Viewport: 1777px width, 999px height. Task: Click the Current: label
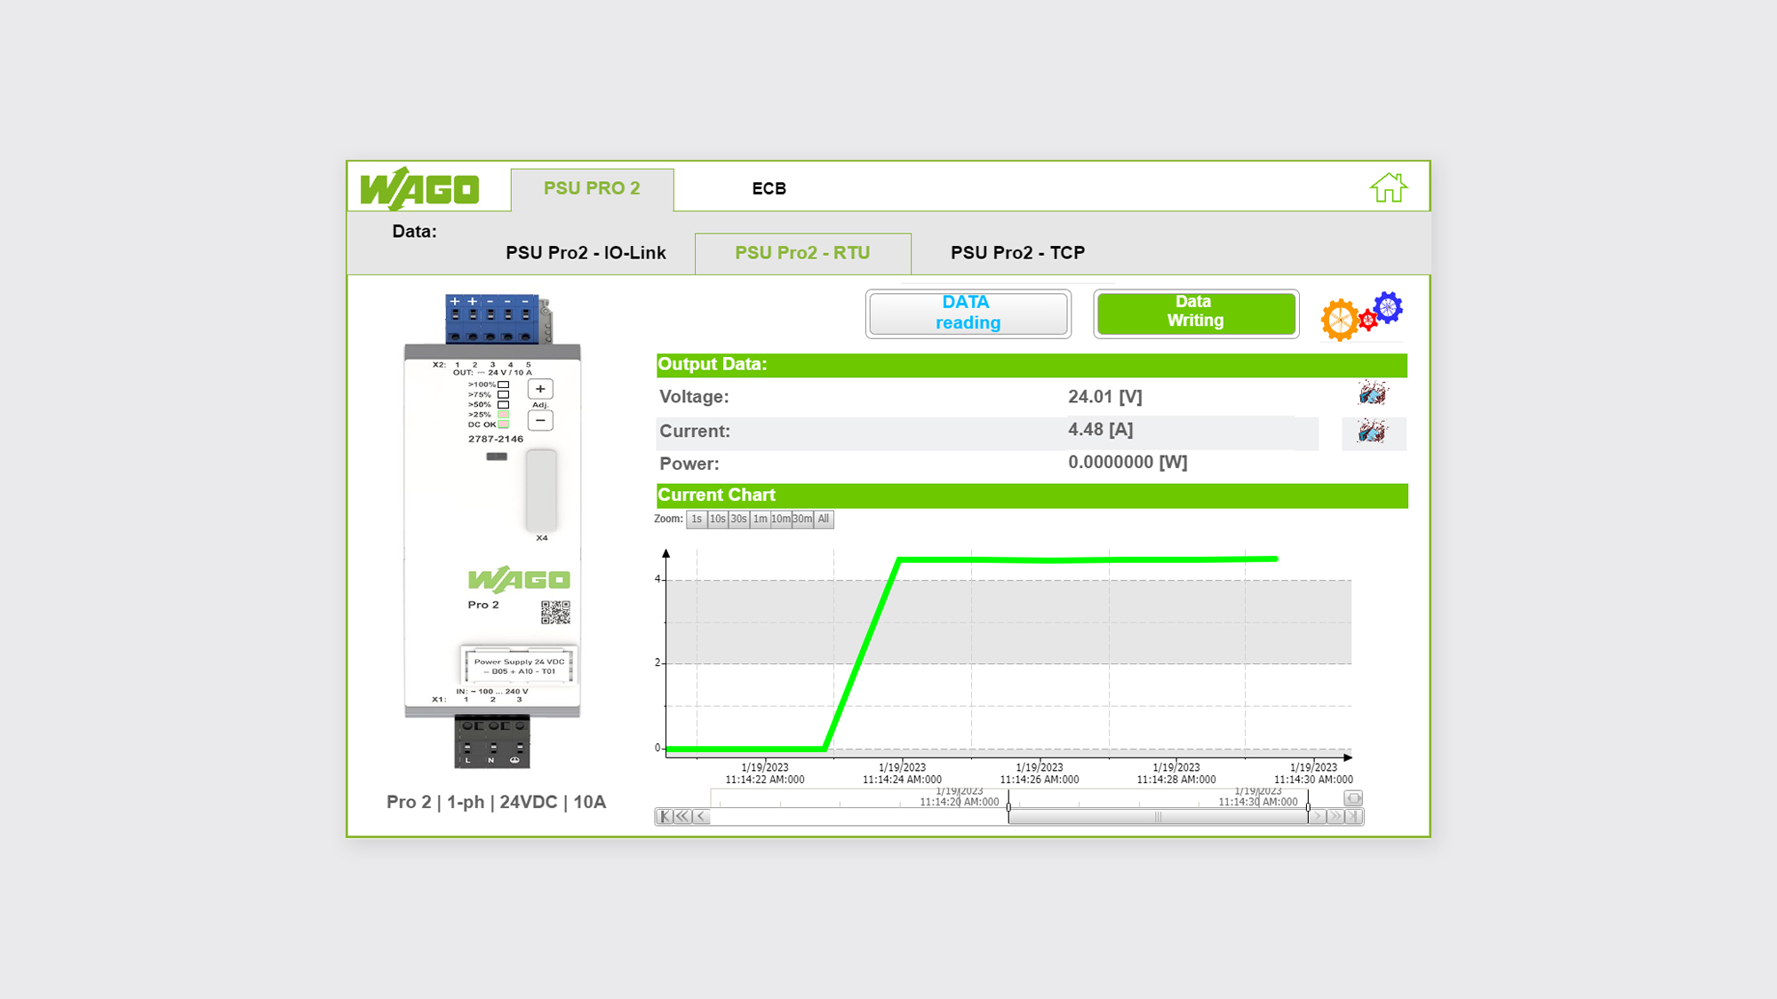695,432
